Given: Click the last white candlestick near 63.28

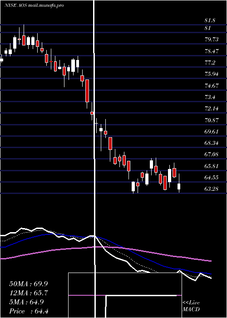Looking at the screenshot, I should pyautogui.click(x=179, y=183).
